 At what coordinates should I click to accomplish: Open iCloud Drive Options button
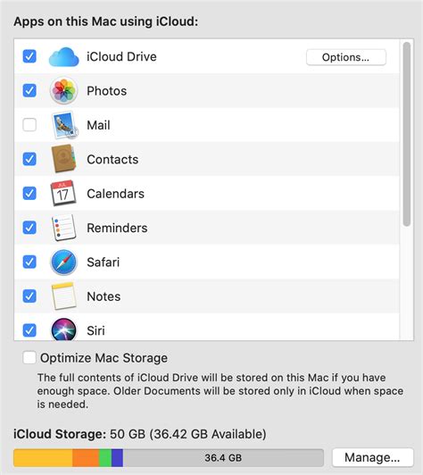(346, 57)
